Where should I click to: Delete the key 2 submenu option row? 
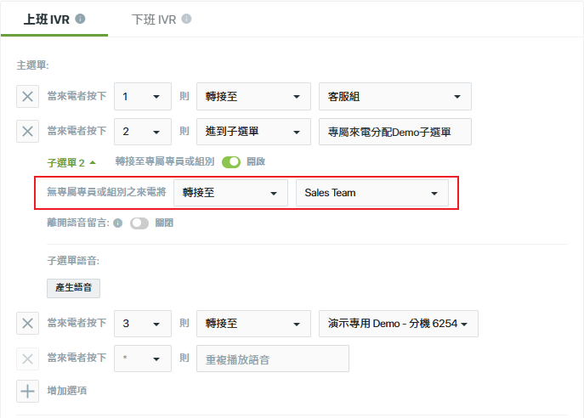pyautogui.click(x=27, y=131)
